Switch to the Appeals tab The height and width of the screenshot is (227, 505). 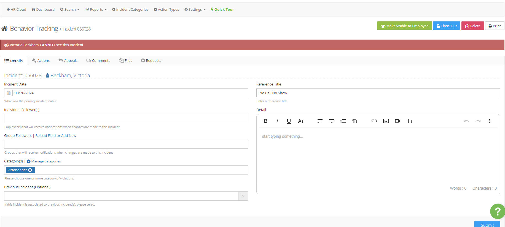68,60
